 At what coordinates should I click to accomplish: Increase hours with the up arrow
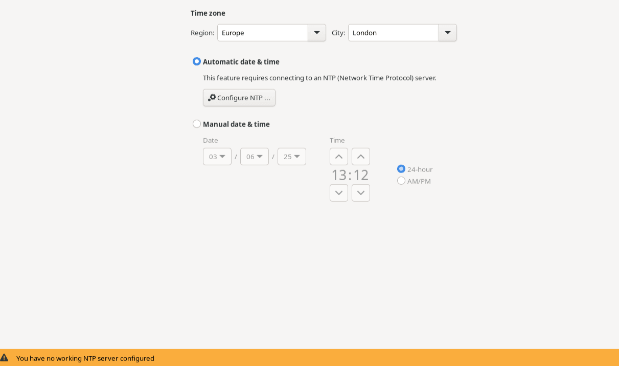pyautogui.click(x=339, y=157)
